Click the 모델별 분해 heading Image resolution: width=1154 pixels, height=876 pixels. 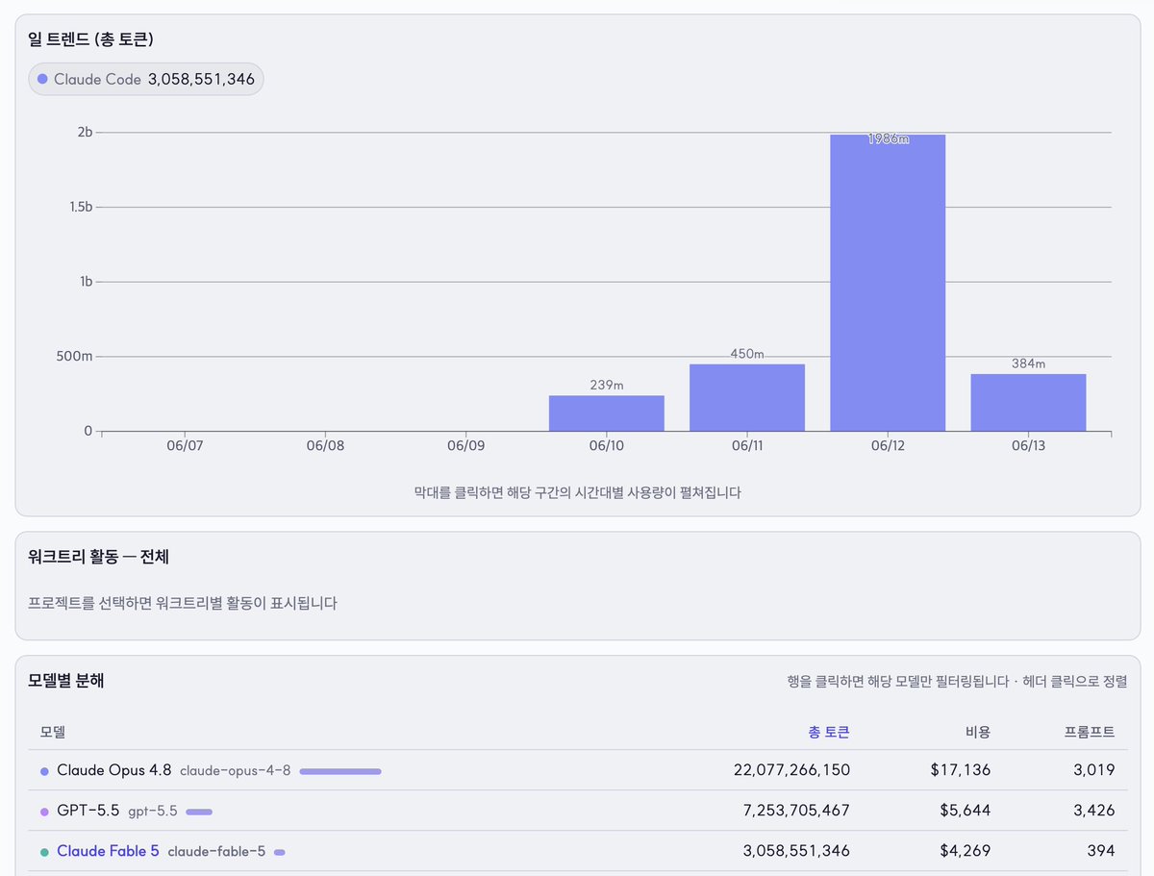[x=66, y=681]
